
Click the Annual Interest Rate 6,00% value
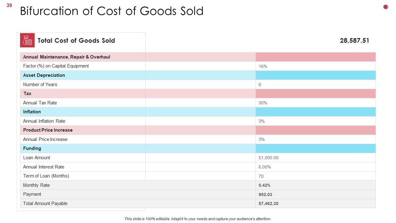coord(265,167)
